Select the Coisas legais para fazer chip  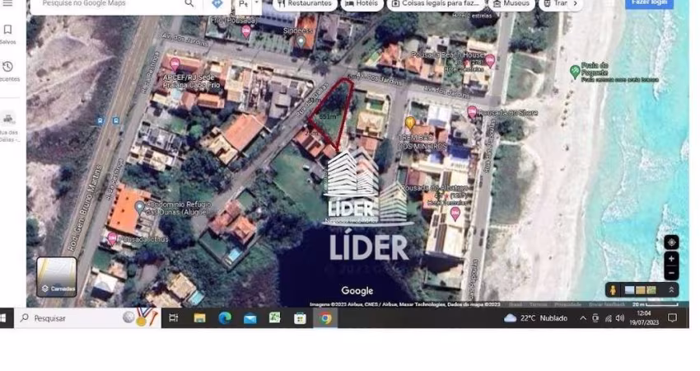tap(436, 3)
